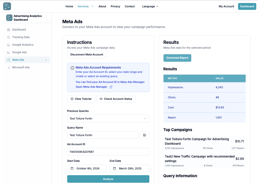The width and height of the screenshot is (258, 184).
Task: Open the Previous Queries dropdown
Action: coord(108,118)
